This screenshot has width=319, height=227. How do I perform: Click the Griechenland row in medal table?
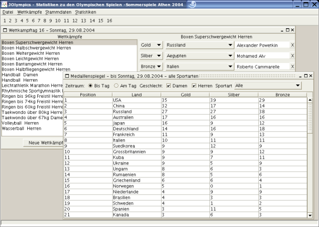[x=186, y=180]
